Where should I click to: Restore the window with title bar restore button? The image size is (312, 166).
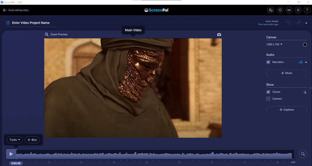(x=299, y=2)
